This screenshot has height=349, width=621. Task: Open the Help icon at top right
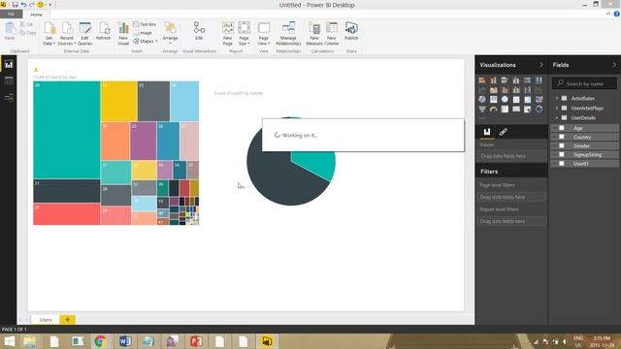[x=617, y=14]
